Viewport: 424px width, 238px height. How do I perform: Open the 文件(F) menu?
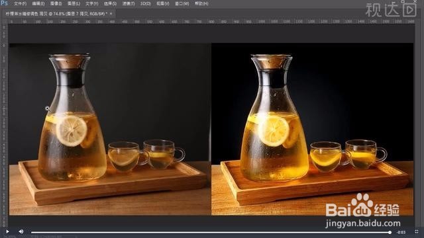20,3
